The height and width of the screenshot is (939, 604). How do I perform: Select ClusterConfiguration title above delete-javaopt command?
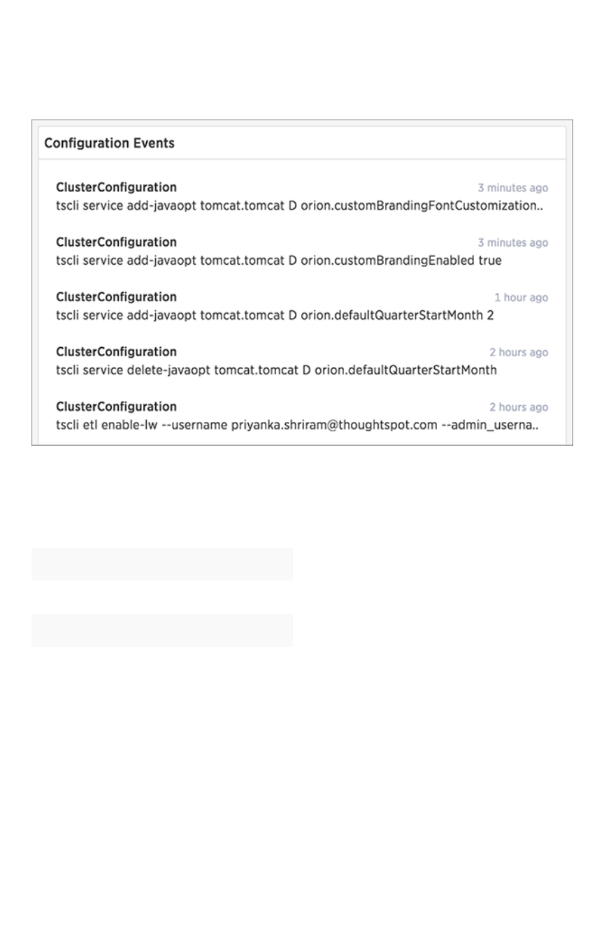pyautogui.click(x=116, y=351)
